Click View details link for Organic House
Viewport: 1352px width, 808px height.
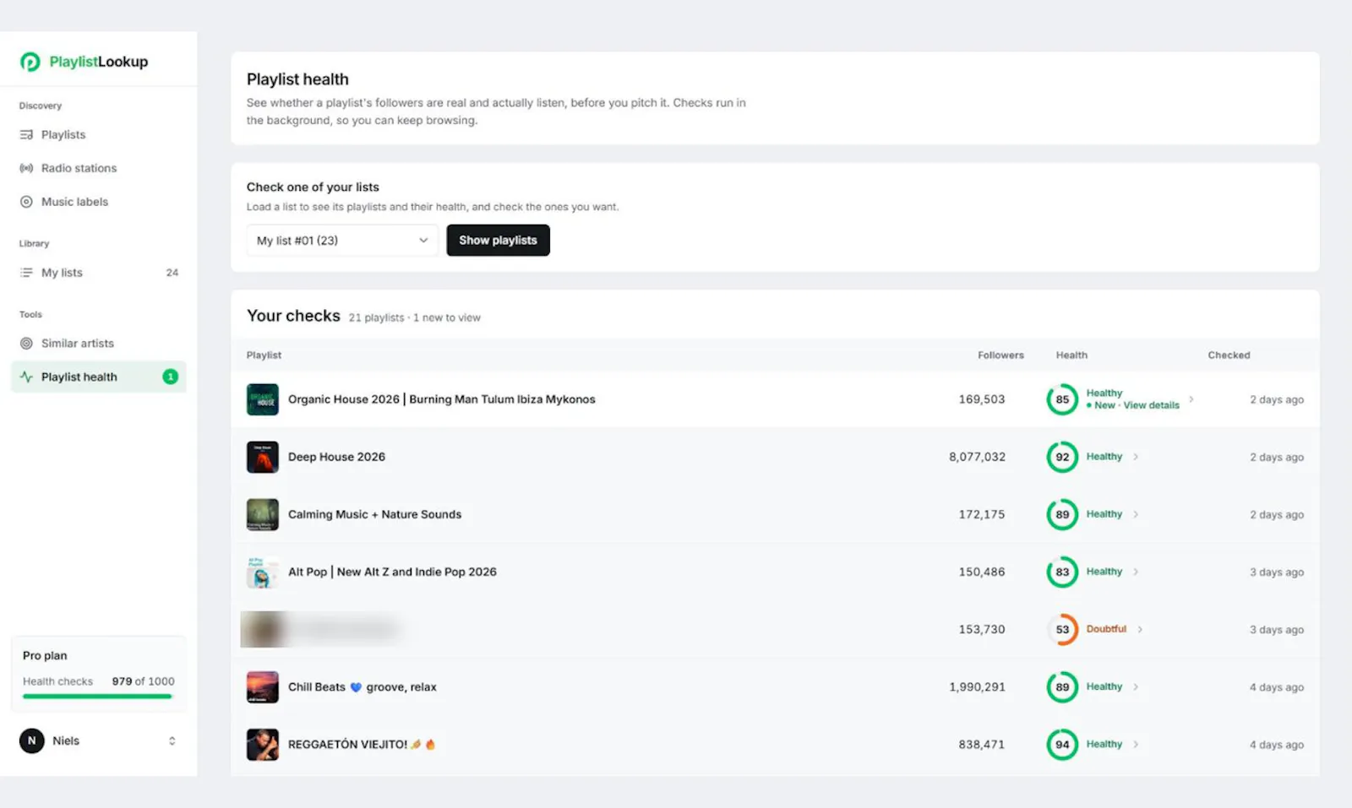click(1151, 405)
